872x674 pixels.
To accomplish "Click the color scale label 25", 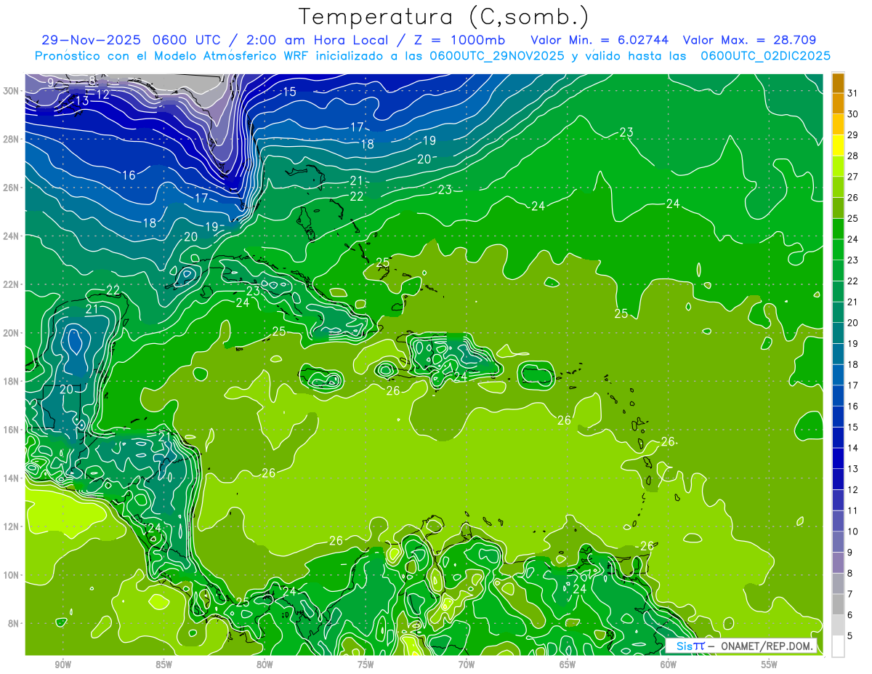I will [x=852, y=218].
